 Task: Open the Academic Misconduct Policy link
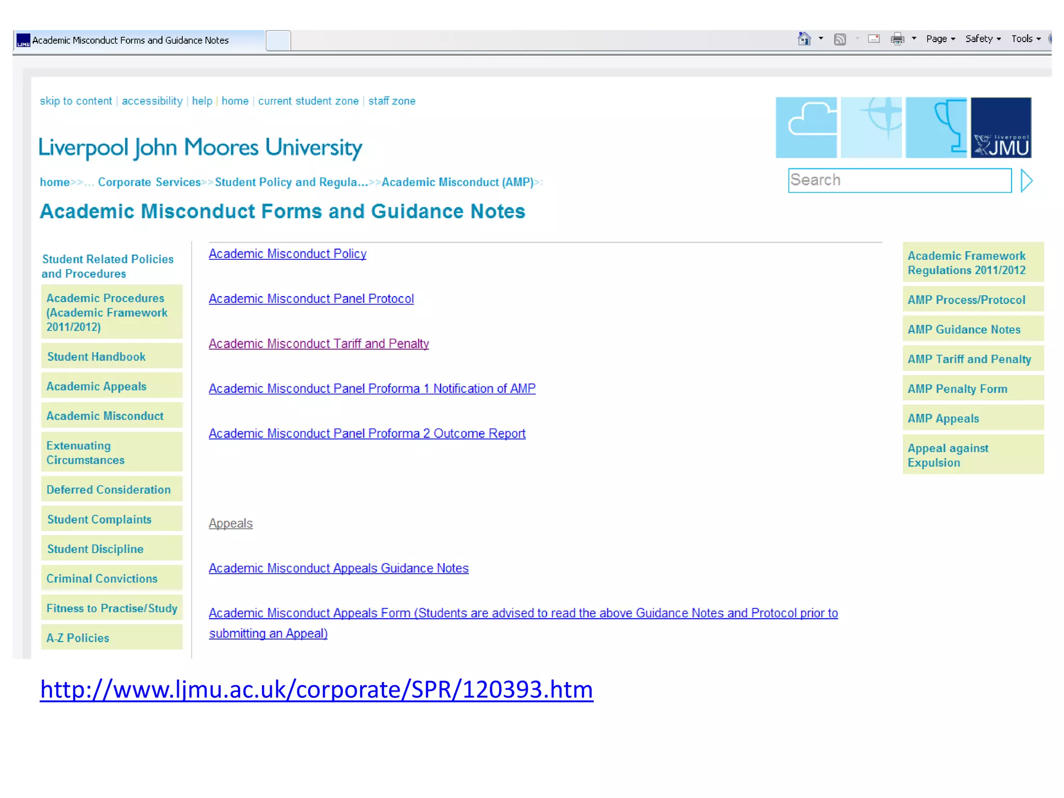pyautogui.click(x=287, y=254)
